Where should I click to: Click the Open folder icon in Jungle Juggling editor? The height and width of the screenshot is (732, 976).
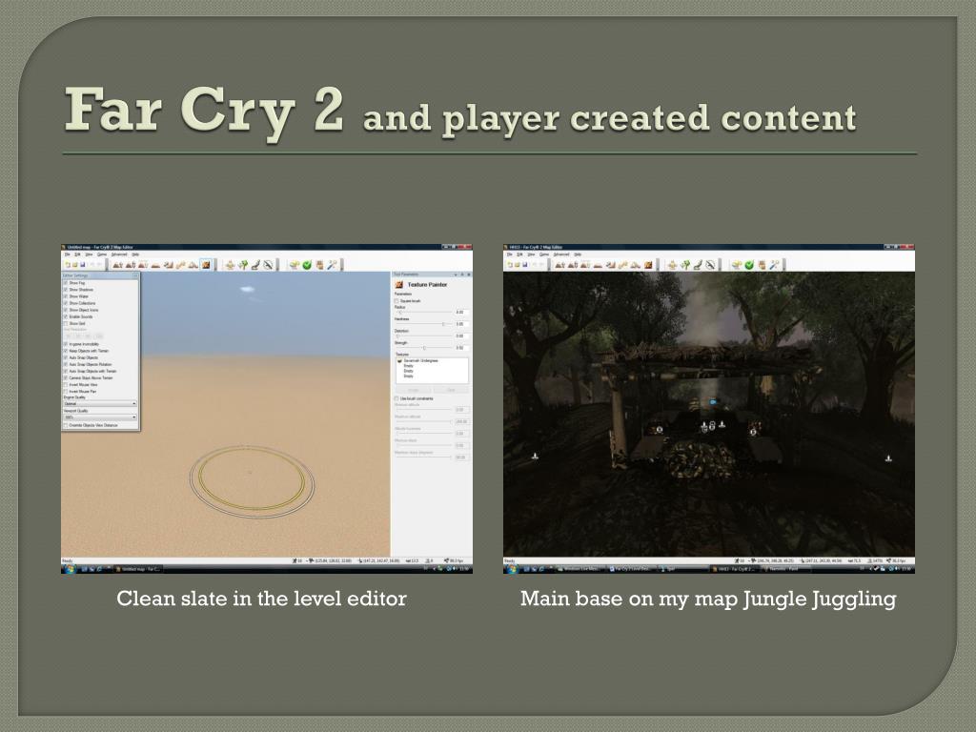click(x=518, y=265)
